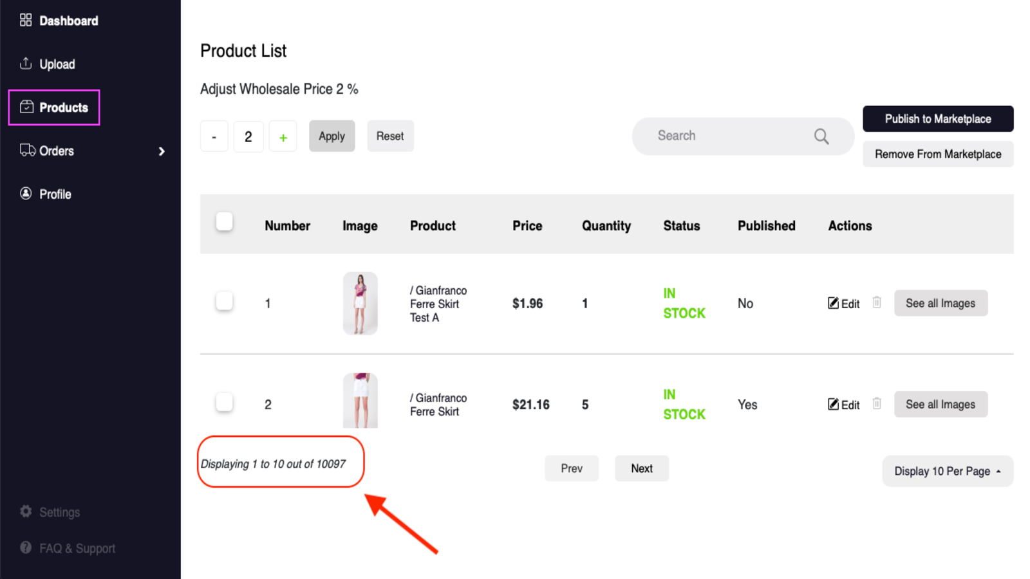Expand the Orders submenu chevron
This screenshot has width=1030, height=579.
(x=162, y=151)
